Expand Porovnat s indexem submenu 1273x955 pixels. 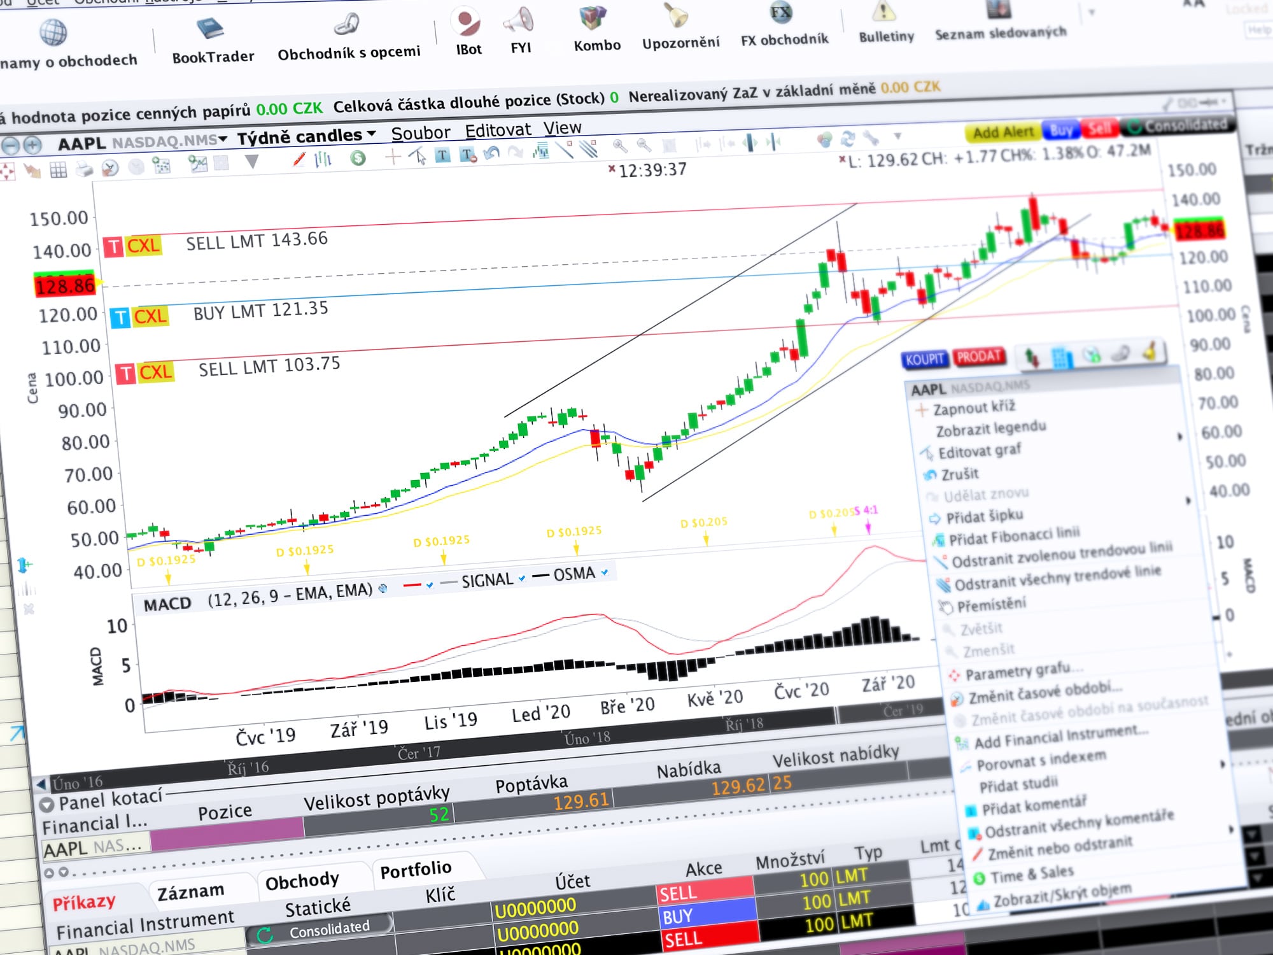[1223, 763]
